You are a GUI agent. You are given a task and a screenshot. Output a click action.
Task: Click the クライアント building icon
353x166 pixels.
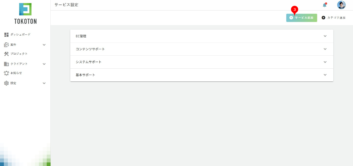[x=7, y=64]
